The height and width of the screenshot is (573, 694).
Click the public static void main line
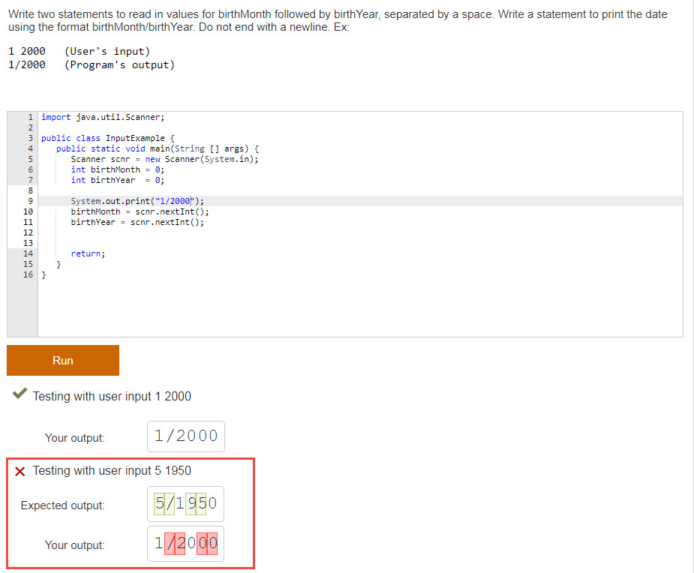pos(157,148)
